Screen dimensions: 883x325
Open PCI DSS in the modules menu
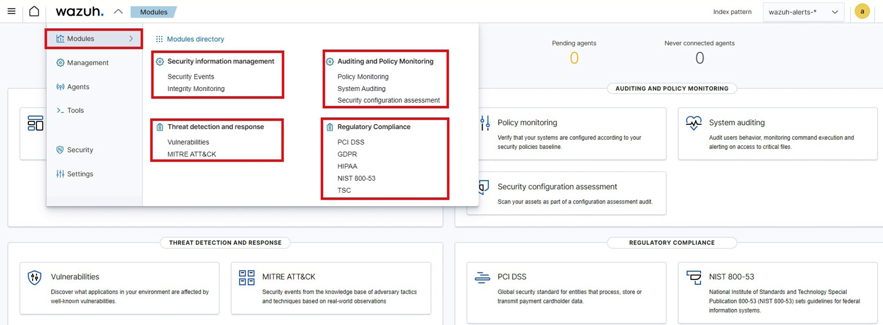coord(351,142)
